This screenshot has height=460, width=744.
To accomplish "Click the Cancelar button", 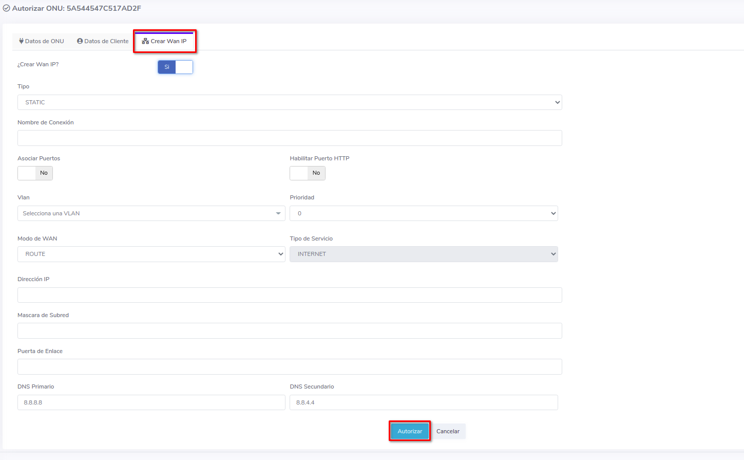I will [448, 431].
